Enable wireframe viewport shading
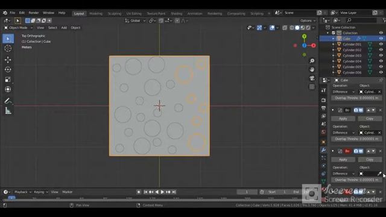This screenshot has width=386, height=217. [292, 28]
